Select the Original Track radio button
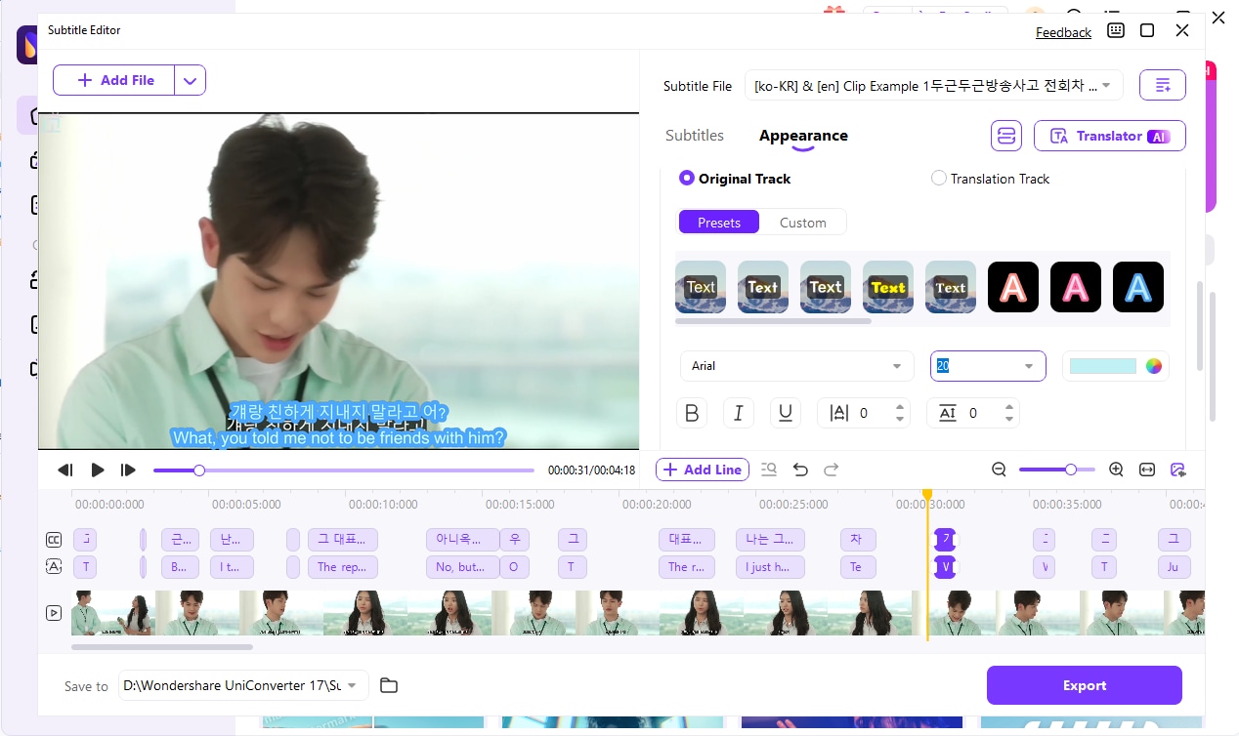Viewport: 1239px width, 736px height. pos(687,178)
